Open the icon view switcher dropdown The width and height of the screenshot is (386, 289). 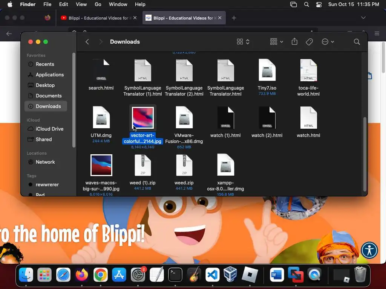pyautogui.click(x=243, y=42)
